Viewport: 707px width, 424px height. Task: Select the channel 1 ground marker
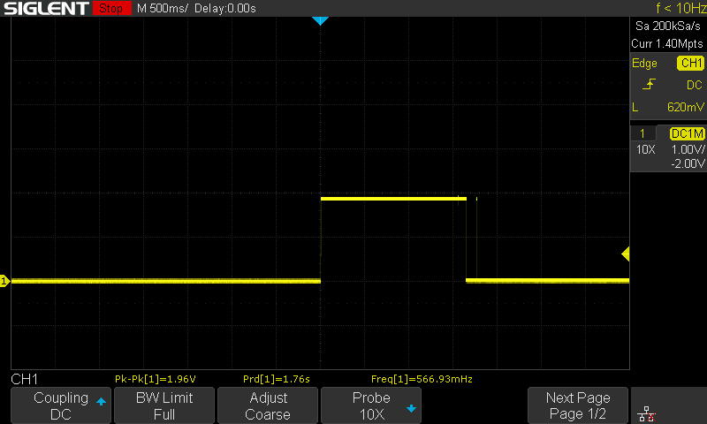click(x=4, y=281)
